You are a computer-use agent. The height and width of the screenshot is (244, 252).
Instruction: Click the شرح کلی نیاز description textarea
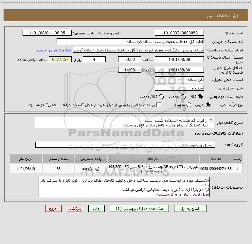tap(124, 123)
